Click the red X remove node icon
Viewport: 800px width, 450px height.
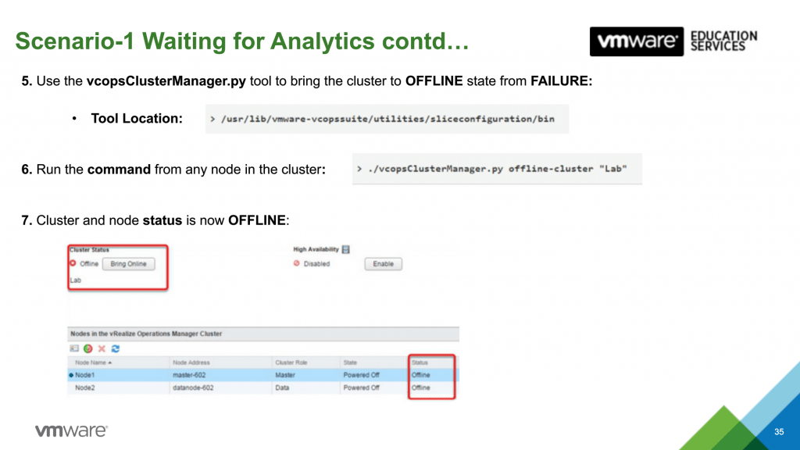[102, 348]
